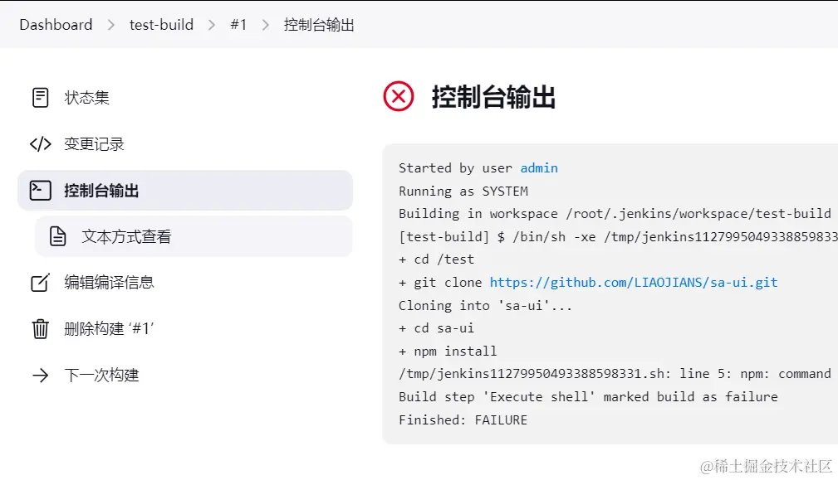Open the admin user link

click(539, 168)
